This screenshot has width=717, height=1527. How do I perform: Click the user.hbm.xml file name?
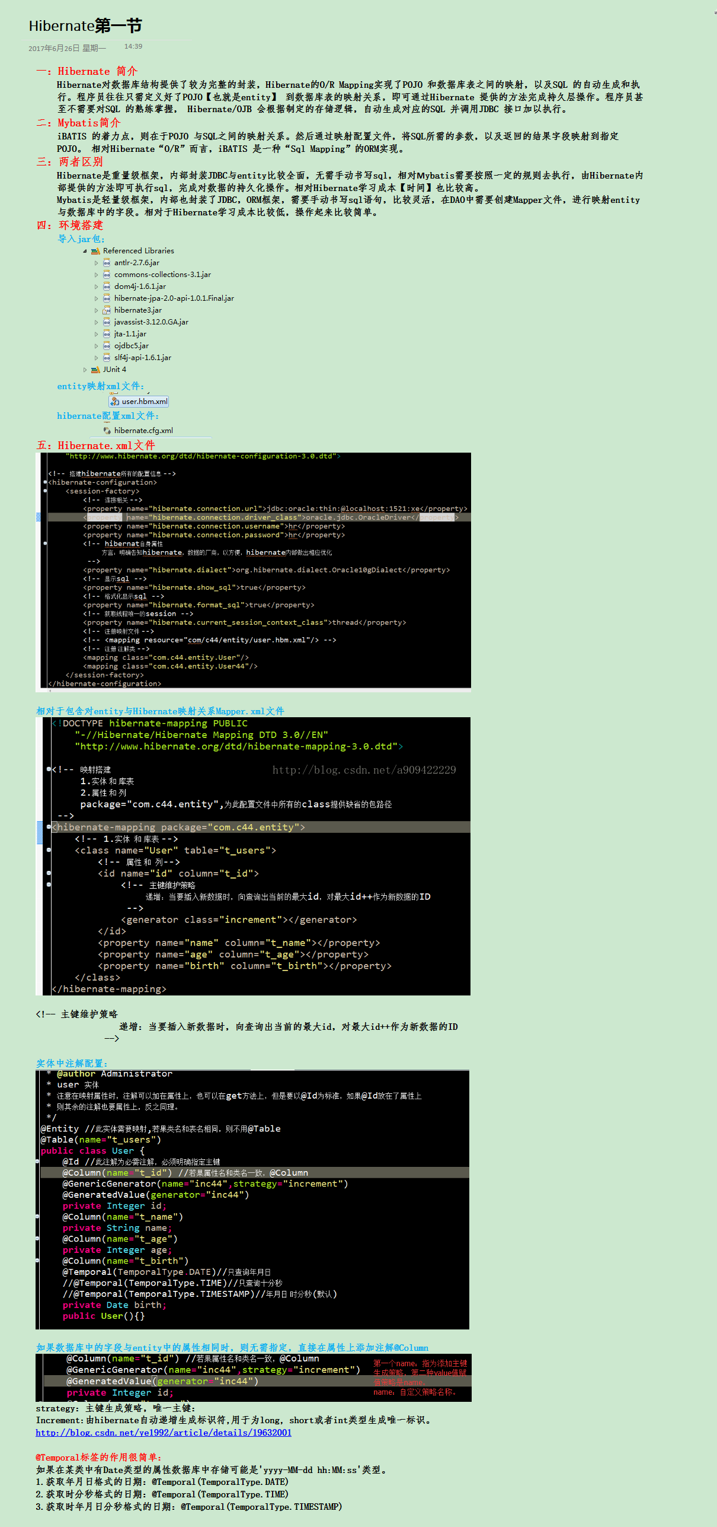145,402
